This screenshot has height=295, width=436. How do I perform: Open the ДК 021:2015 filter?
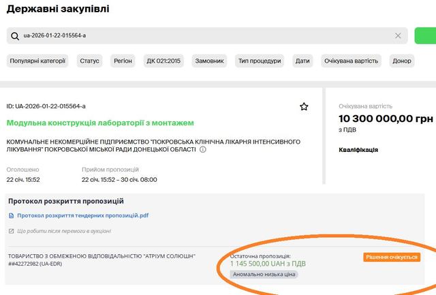pos(164,61)
